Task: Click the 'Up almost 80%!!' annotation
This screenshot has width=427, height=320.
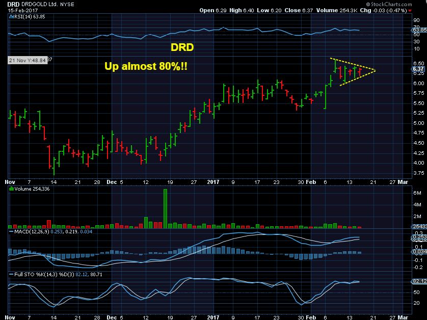Action: click(146, 66)
